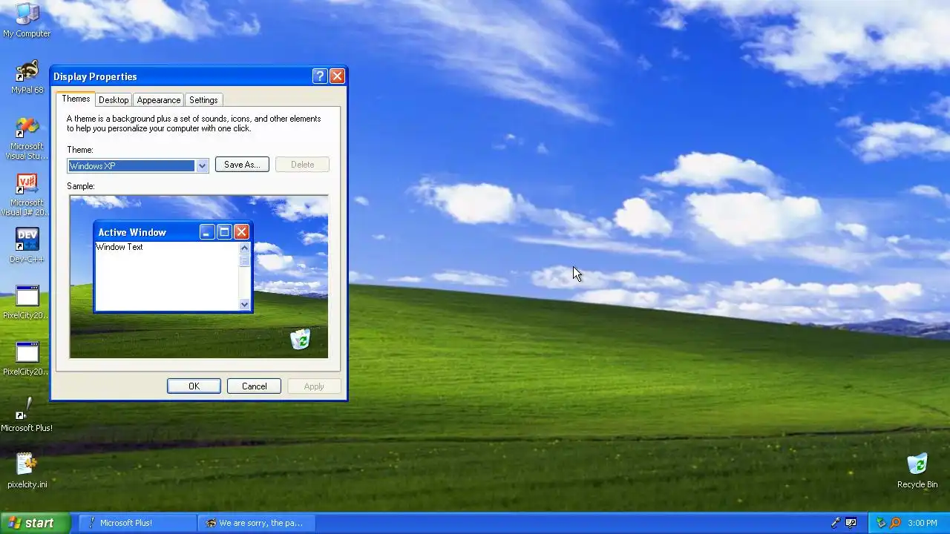Click the Apply button
Viewport: 950px width, 534px height.
pyautogui.click(x=314, y=386)
